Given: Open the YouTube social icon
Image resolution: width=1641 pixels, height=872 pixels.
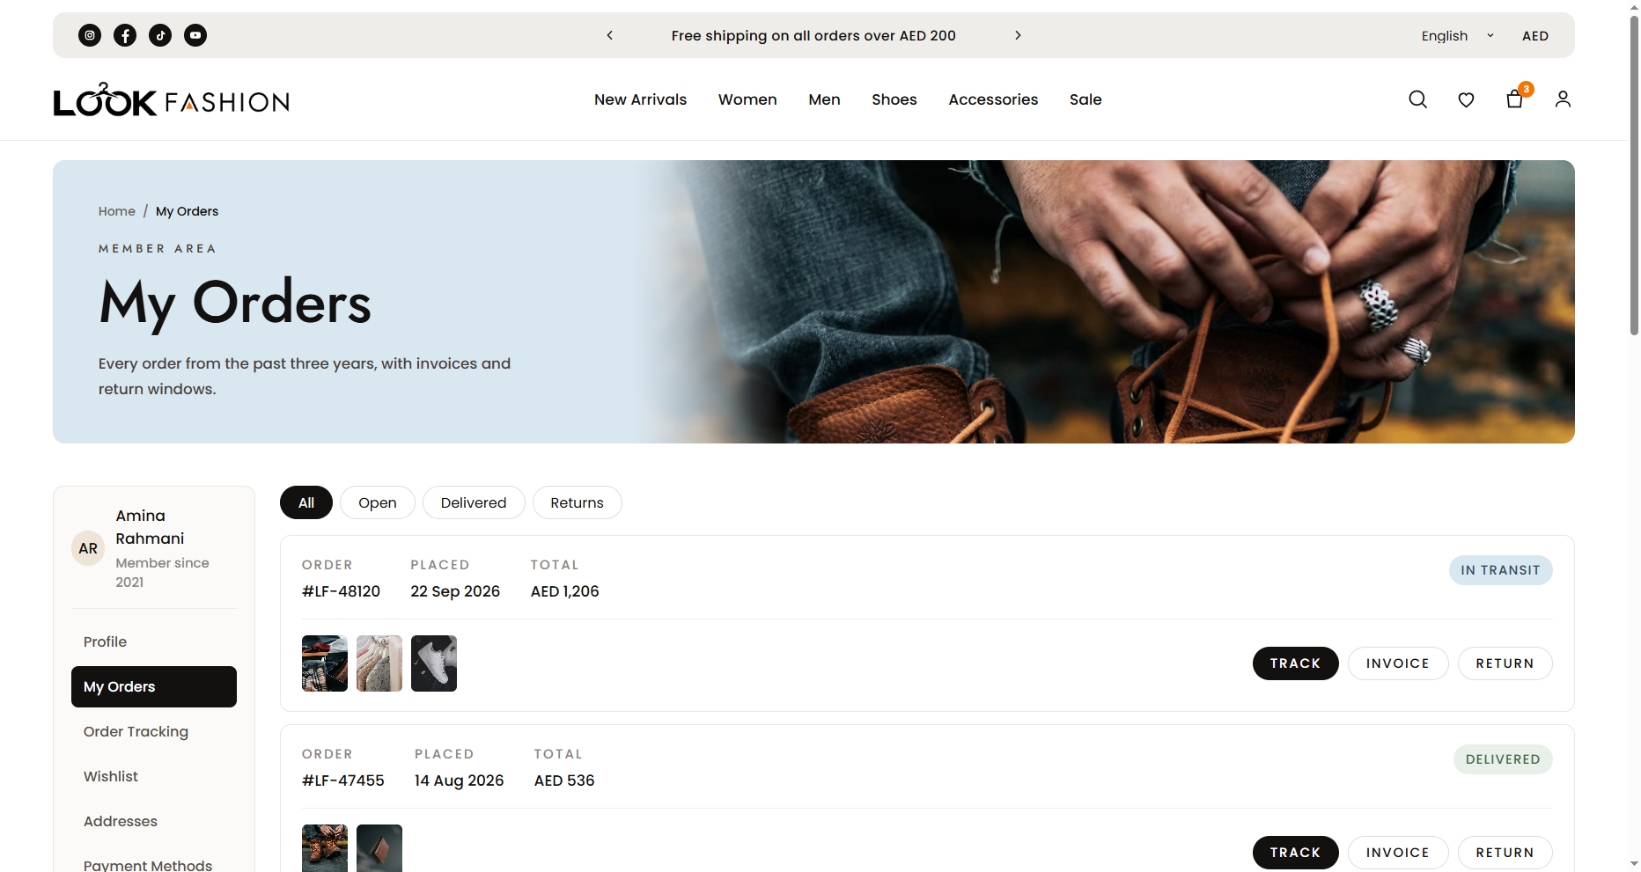Looking at the screenshot, I should (195, 35).
